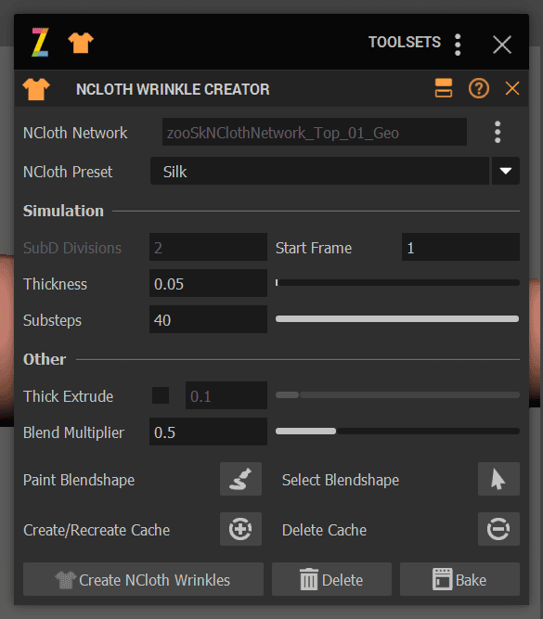The image size is (543, 619).
Task: Click the Delete button with the trash icon
Action: coord(331,579)
